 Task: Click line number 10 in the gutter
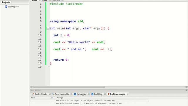(x=40, y=35)
